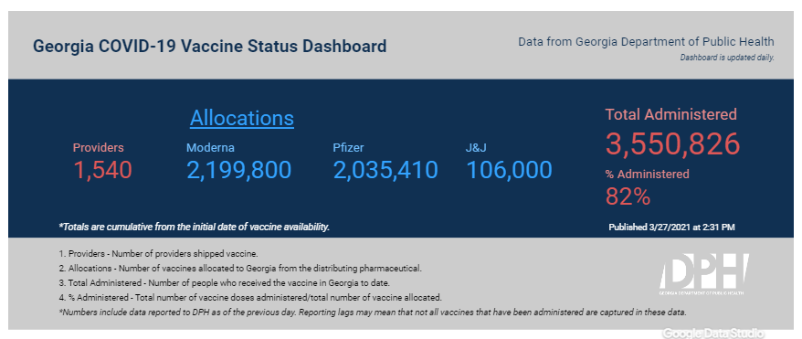Select the Moderna allocation 2,199,800
Viewport: 802px width, 339px height.
coord(238,170)
